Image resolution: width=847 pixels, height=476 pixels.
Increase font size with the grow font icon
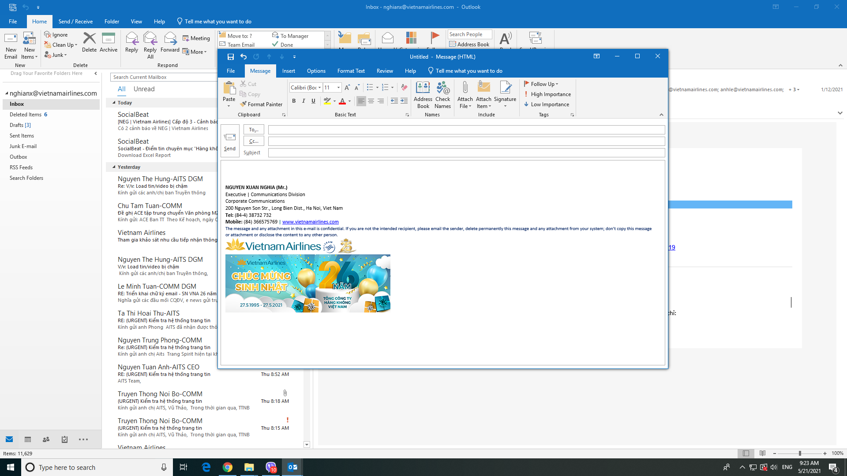click(x=347, y=88)
